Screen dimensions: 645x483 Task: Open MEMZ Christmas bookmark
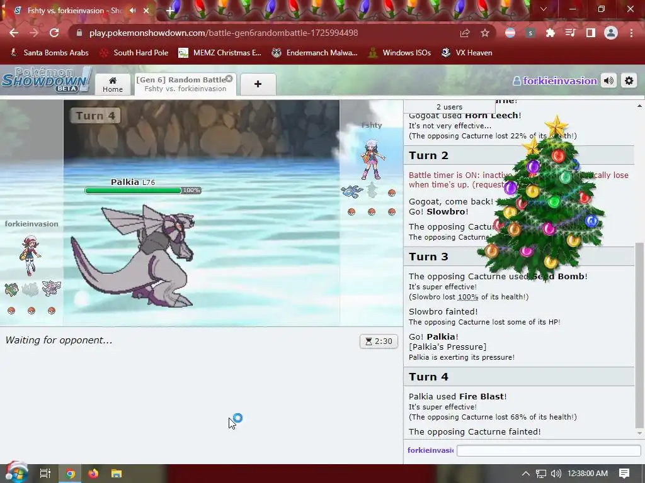click(x=220, y=53)
